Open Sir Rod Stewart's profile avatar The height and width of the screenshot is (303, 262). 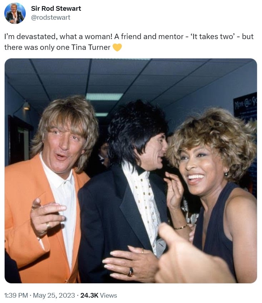point(15,13)
